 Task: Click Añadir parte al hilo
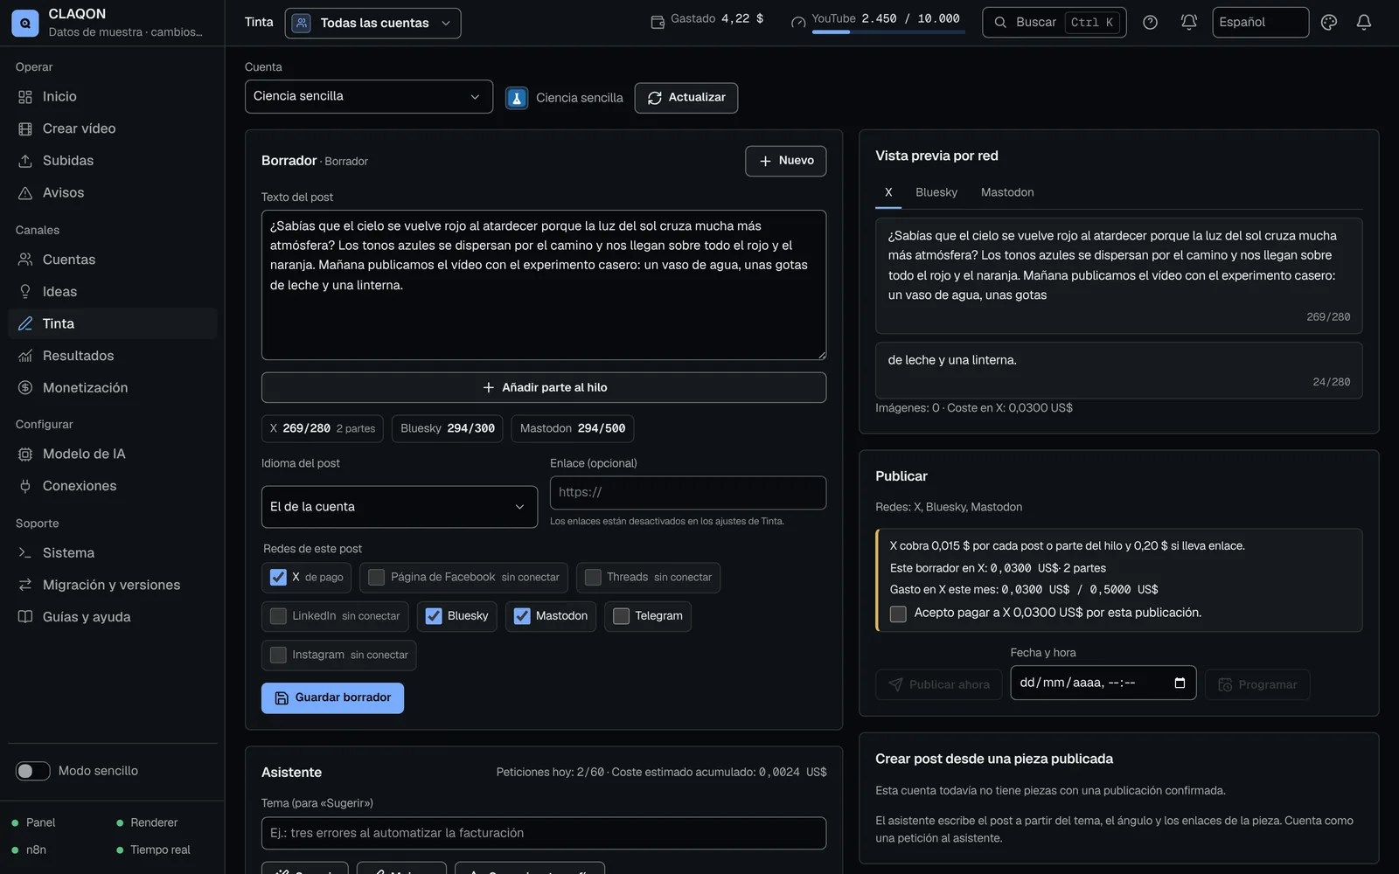[544, 388]
